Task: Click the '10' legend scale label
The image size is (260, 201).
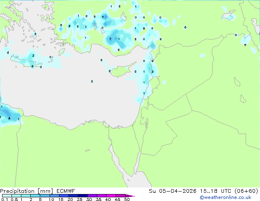Action: point(51,199)
